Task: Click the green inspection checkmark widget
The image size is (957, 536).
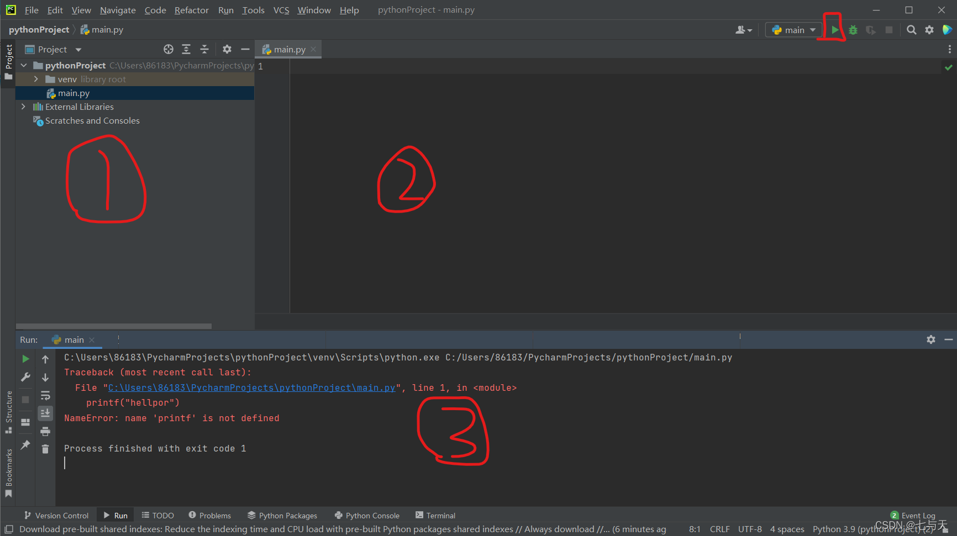Action: (949, 67)
